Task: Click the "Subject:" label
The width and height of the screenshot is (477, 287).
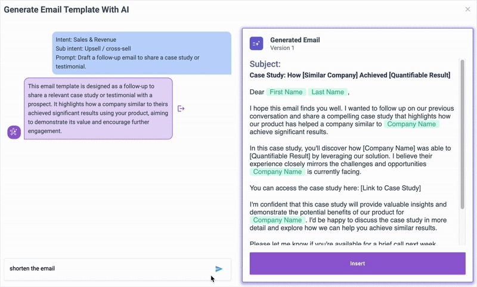Action: pyautogui.click(x=265, y=64)
